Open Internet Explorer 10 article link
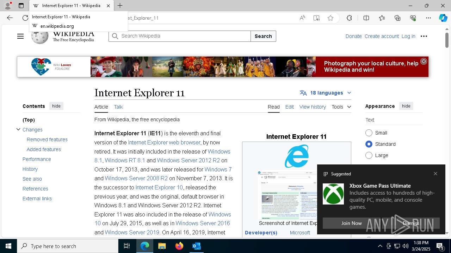Image resolution: width=451 pixels, height=253 pixels. (x=159, y=187)
